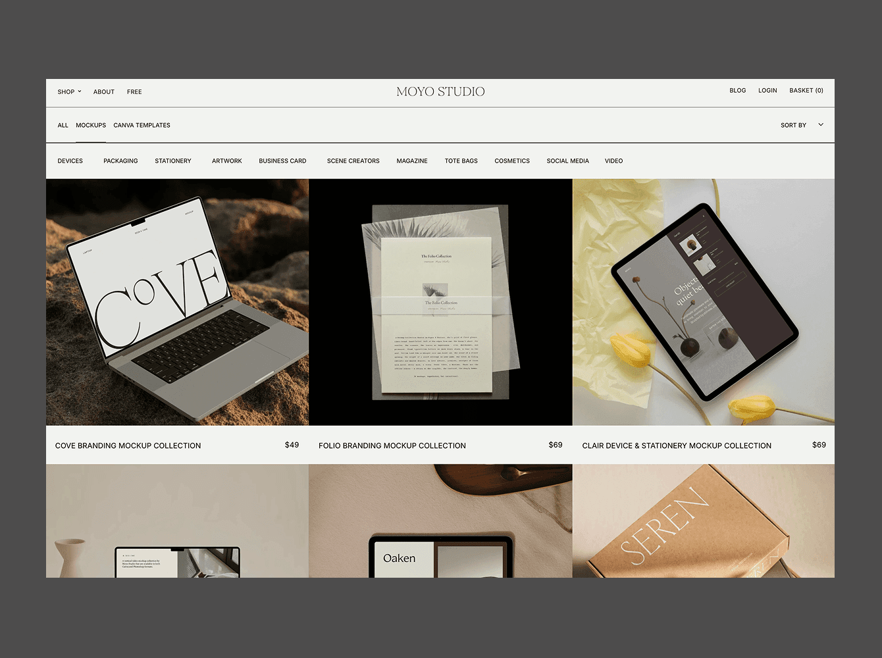882x658 pixels.
Task: Expand the SORT BY options
Action: [x=792, y=124]
